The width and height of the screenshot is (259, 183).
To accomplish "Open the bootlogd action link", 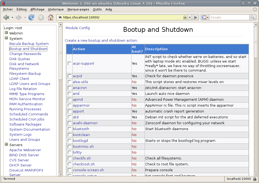I will click(x=80, y=141).
